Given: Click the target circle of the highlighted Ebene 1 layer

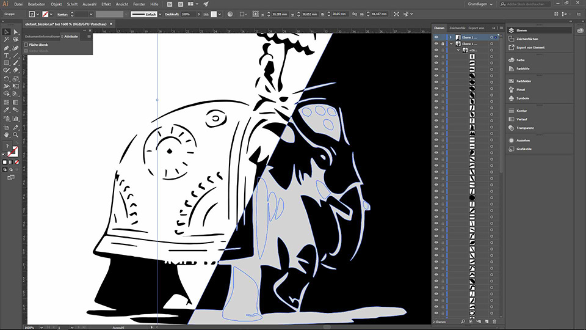Looking at the screenshot, I should tap(491, 37).
